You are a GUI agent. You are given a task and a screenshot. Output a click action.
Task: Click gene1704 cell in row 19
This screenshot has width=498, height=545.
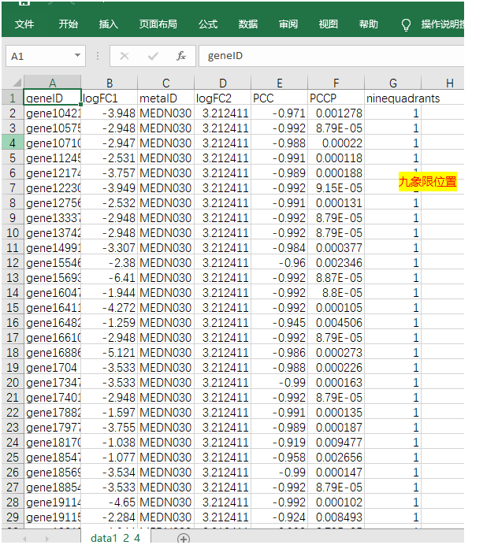pos(53,367)
